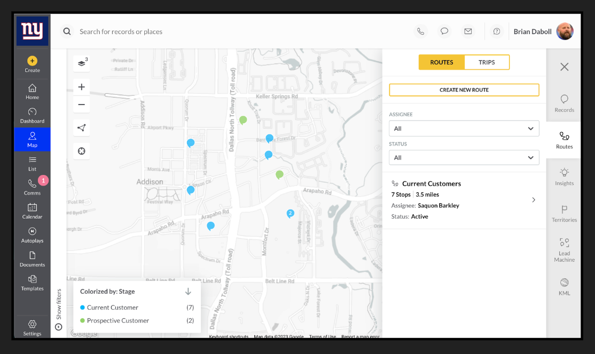Image resolution: width=595 pixels, height=354 pixels.
Task: Open the KML panel
Action: [564, 287]
